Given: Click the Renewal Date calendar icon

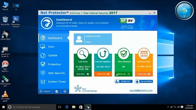Looking at the screenshot, I should coord(144,54).
